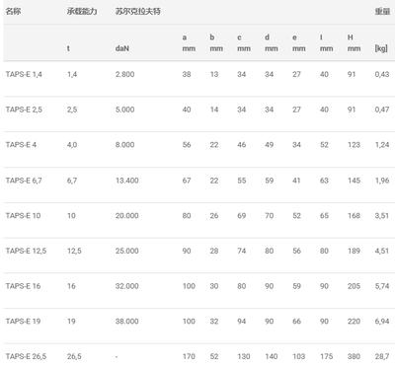Click weight 4,51 in TAPS-E 12,5 row
The width and height of the screenshot is (395, 369).
(382, 251)
